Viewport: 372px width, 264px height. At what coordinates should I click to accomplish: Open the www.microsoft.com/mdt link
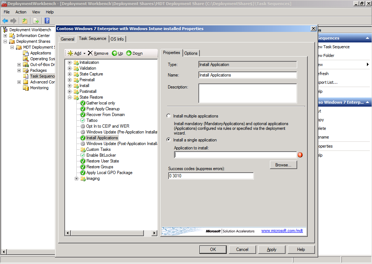pos(282,231)
